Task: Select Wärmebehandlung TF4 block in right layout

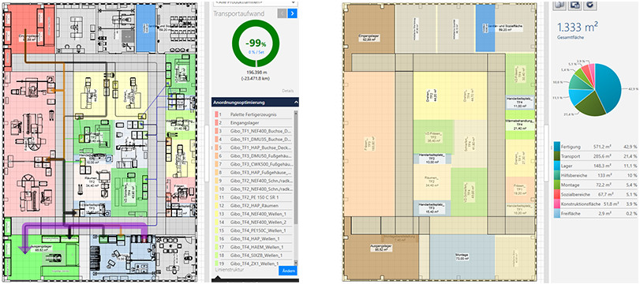Action: pos(520,125)
